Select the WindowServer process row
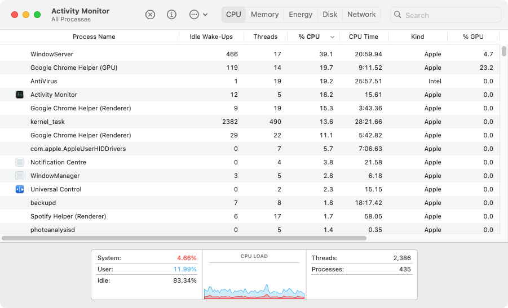This screenshot has height=308, width=508. click(250, 54)
